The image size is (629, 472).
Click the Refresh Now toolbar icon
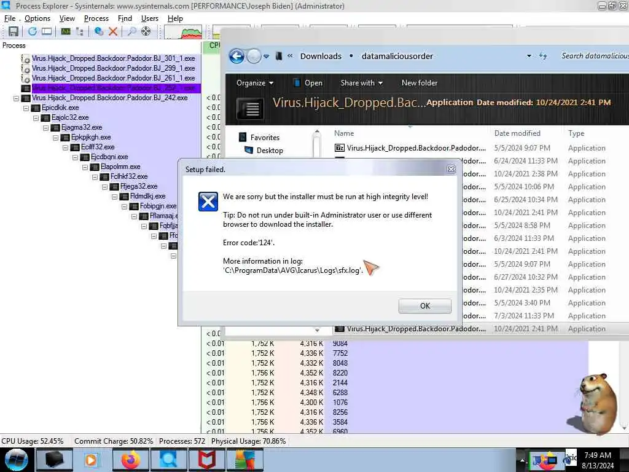click(33, 31)
